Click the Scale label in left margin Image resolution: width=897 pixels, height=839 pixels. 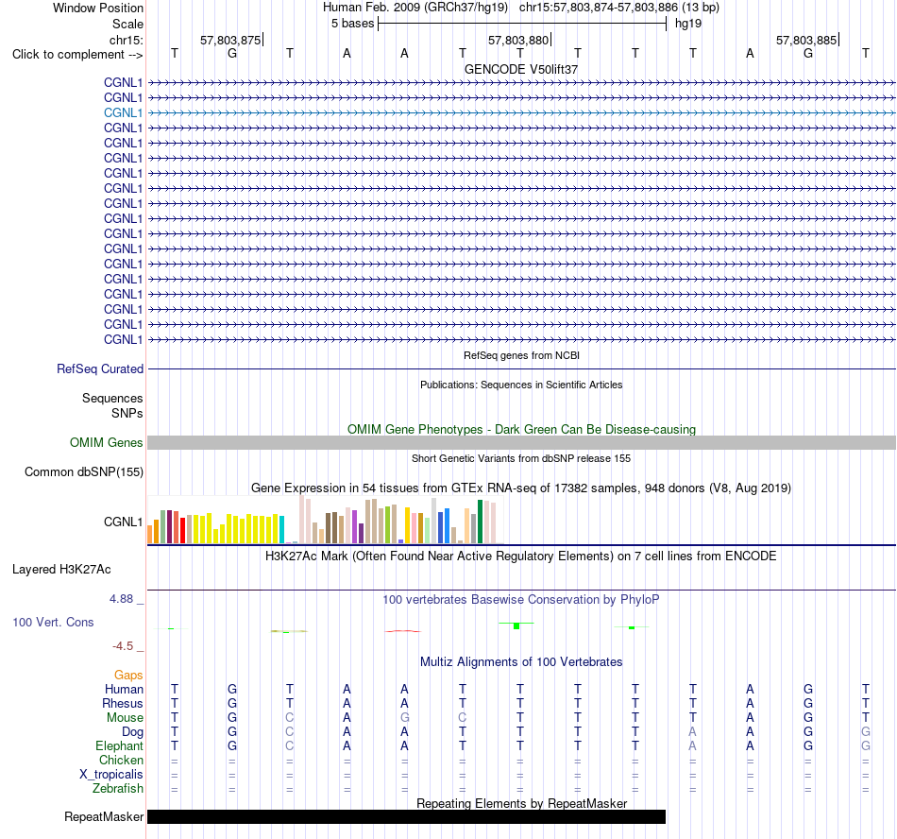[x=127, y=24]
